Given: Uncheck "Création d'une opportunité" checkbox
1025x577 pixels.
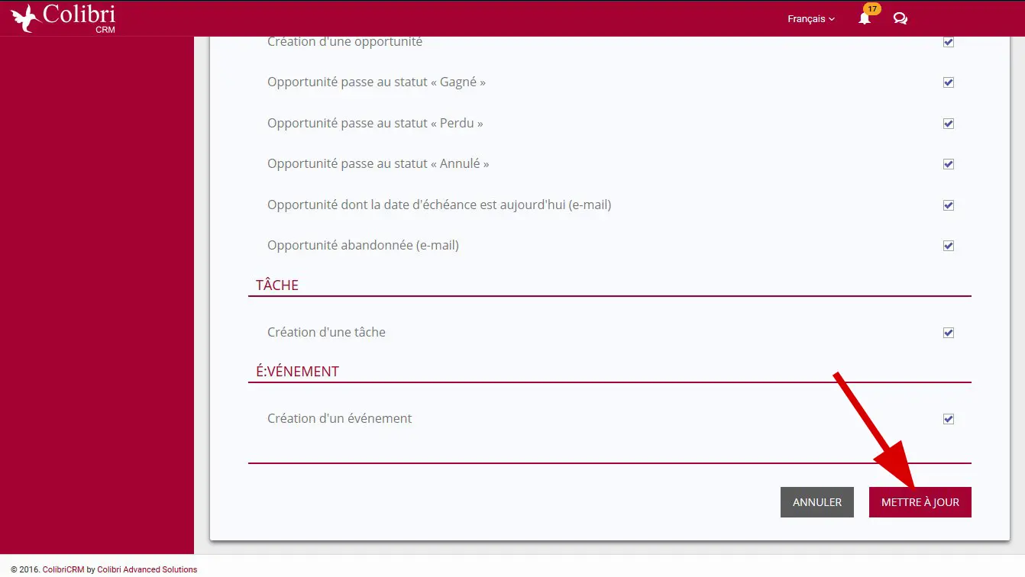Looking at the screenshot, I should click(x=949, y=42).
